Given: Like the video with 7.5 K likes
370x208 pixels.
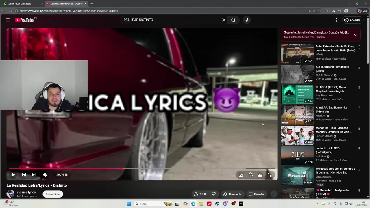Looking at the screenshot, I should pos(200,194).
